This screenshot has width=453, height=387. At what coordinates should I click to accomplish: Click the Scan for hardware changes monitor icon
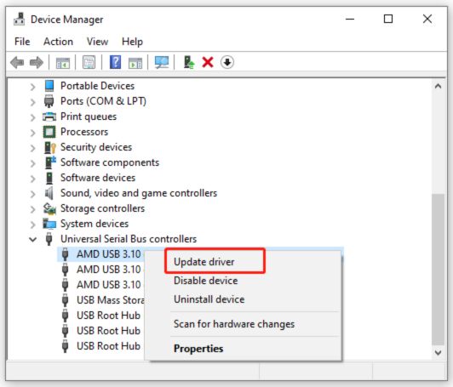(162, 62)
